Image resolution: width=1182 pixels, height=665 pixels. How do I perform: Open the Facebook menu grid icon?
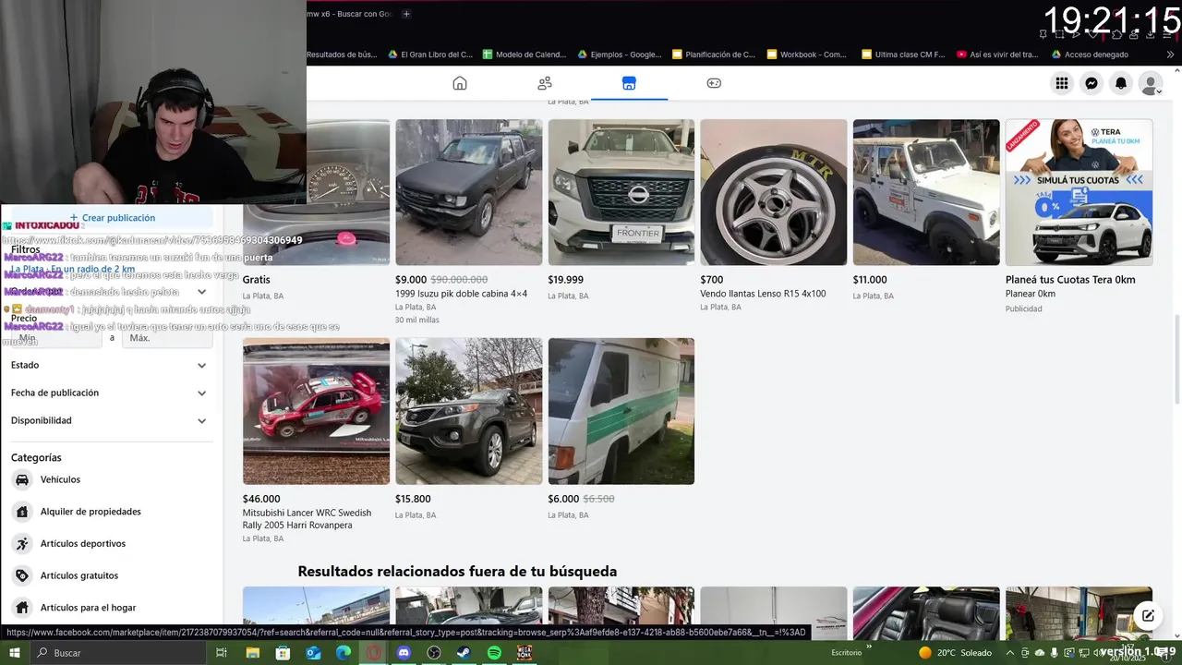click(x=1062, y=83)
